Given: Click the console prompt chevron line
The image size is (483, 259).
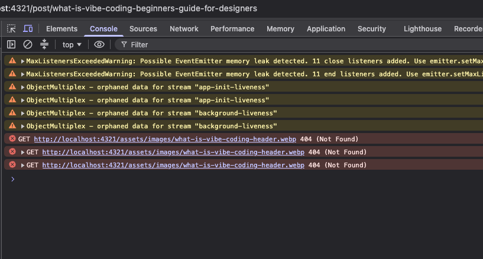Looking at the screenshot, I should pyautogui.click(x=12, y=179).
